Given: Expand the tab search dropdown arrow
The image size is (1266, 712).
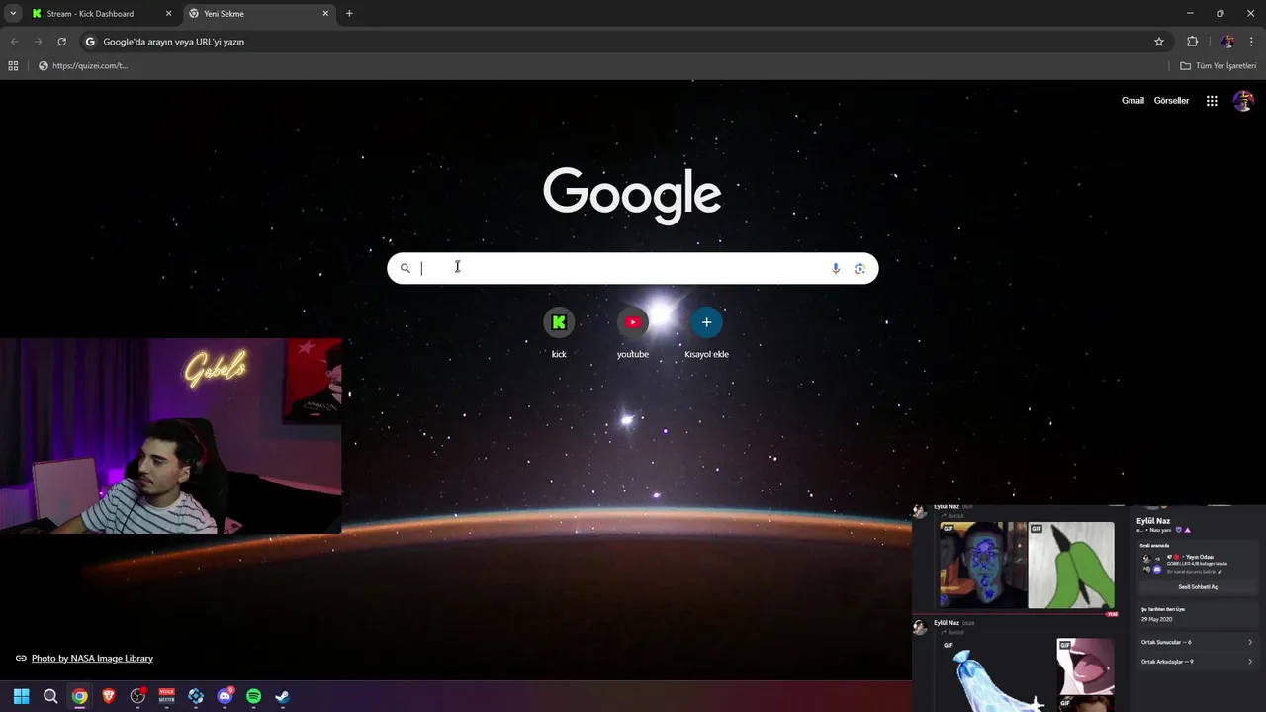Looking at the screenshot, I should (13, 14).
